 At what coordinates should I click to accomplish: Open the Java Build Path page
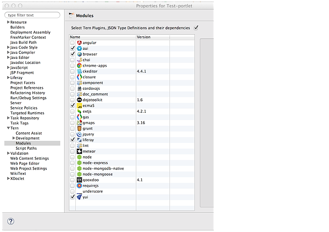(23, 42)
